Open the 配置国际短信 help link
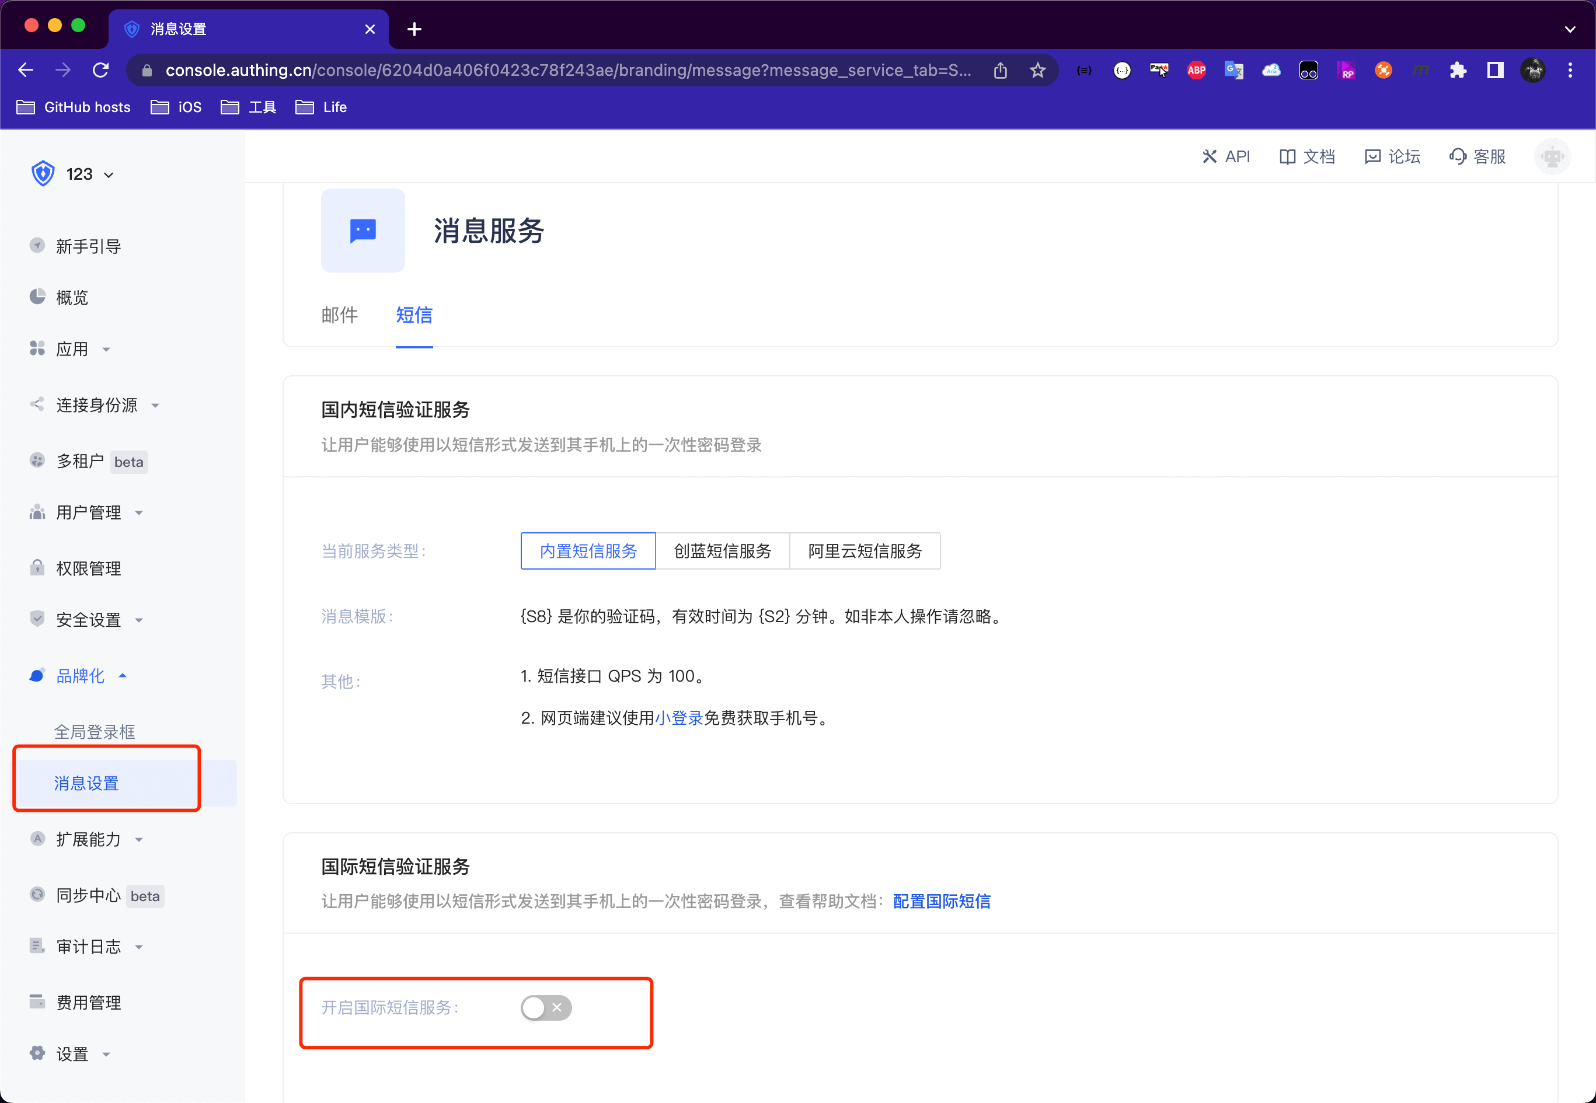Image resolution: width=1596 pixels, height=1103 pixels. (941, 901)
